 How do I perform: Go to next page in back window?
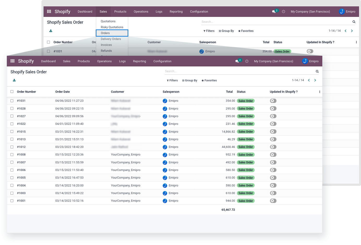point(352,31)
